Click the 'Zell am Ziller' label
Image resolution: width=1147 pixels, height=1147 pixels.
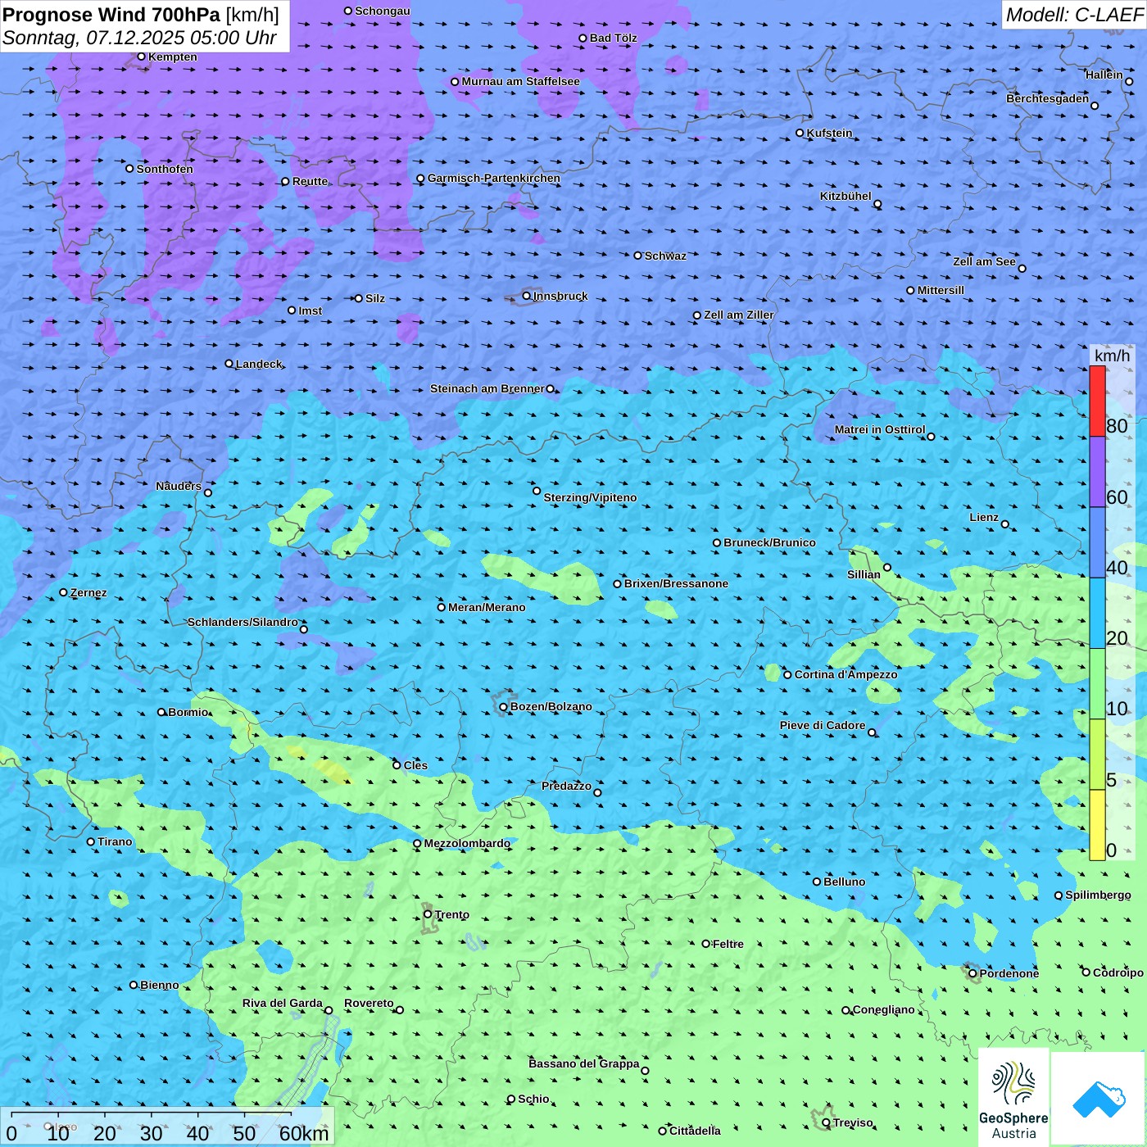pyautogui.click(x=739, y=315)
